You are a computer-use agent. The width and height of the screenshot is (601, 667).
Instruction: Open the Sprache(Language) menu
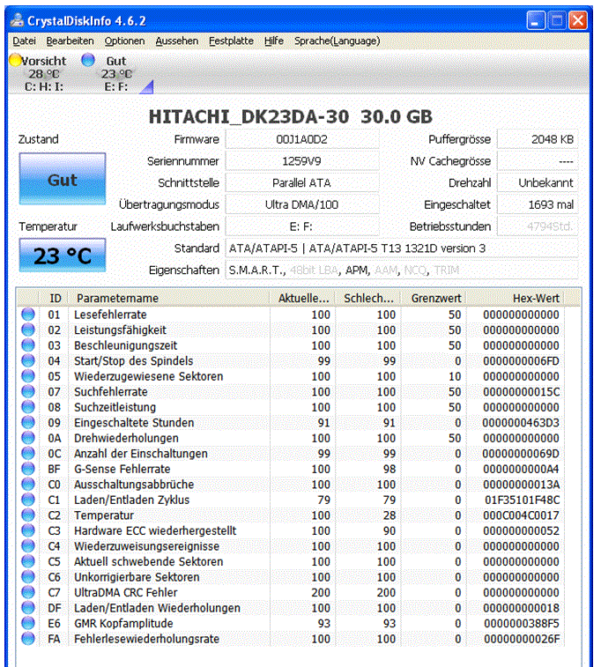click(337, 41)
